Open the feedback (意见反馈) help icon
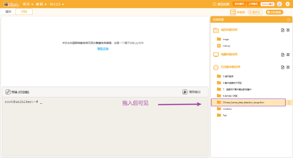The image size is (293, 158). click(214, 4)
